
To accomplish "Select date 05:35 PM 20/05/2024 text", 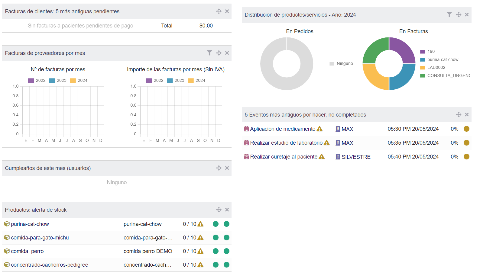I will click(413, 143).
